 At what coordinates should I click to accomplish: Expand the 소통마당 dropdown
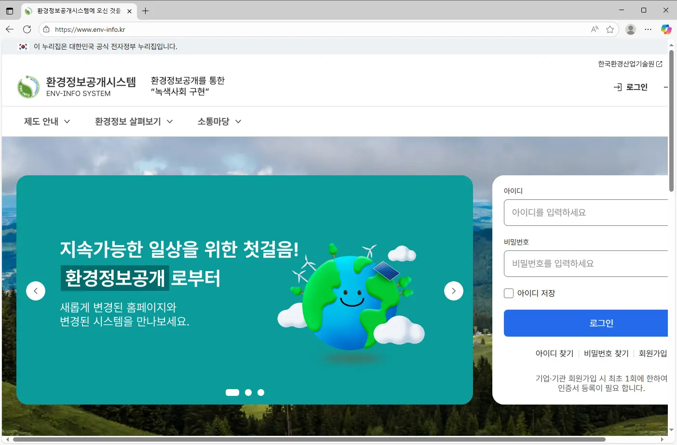pyautogui.click(x=219, y=121)
